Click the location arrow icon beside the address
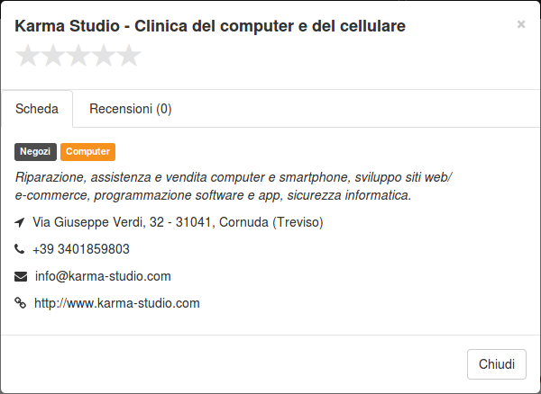Image resolution: width=541 pixels, height=394 pixels. coord(20,222)
